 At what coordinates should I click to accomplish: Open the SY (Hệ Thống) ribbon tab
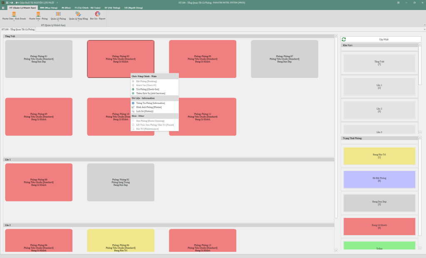(x=111, y=8)
